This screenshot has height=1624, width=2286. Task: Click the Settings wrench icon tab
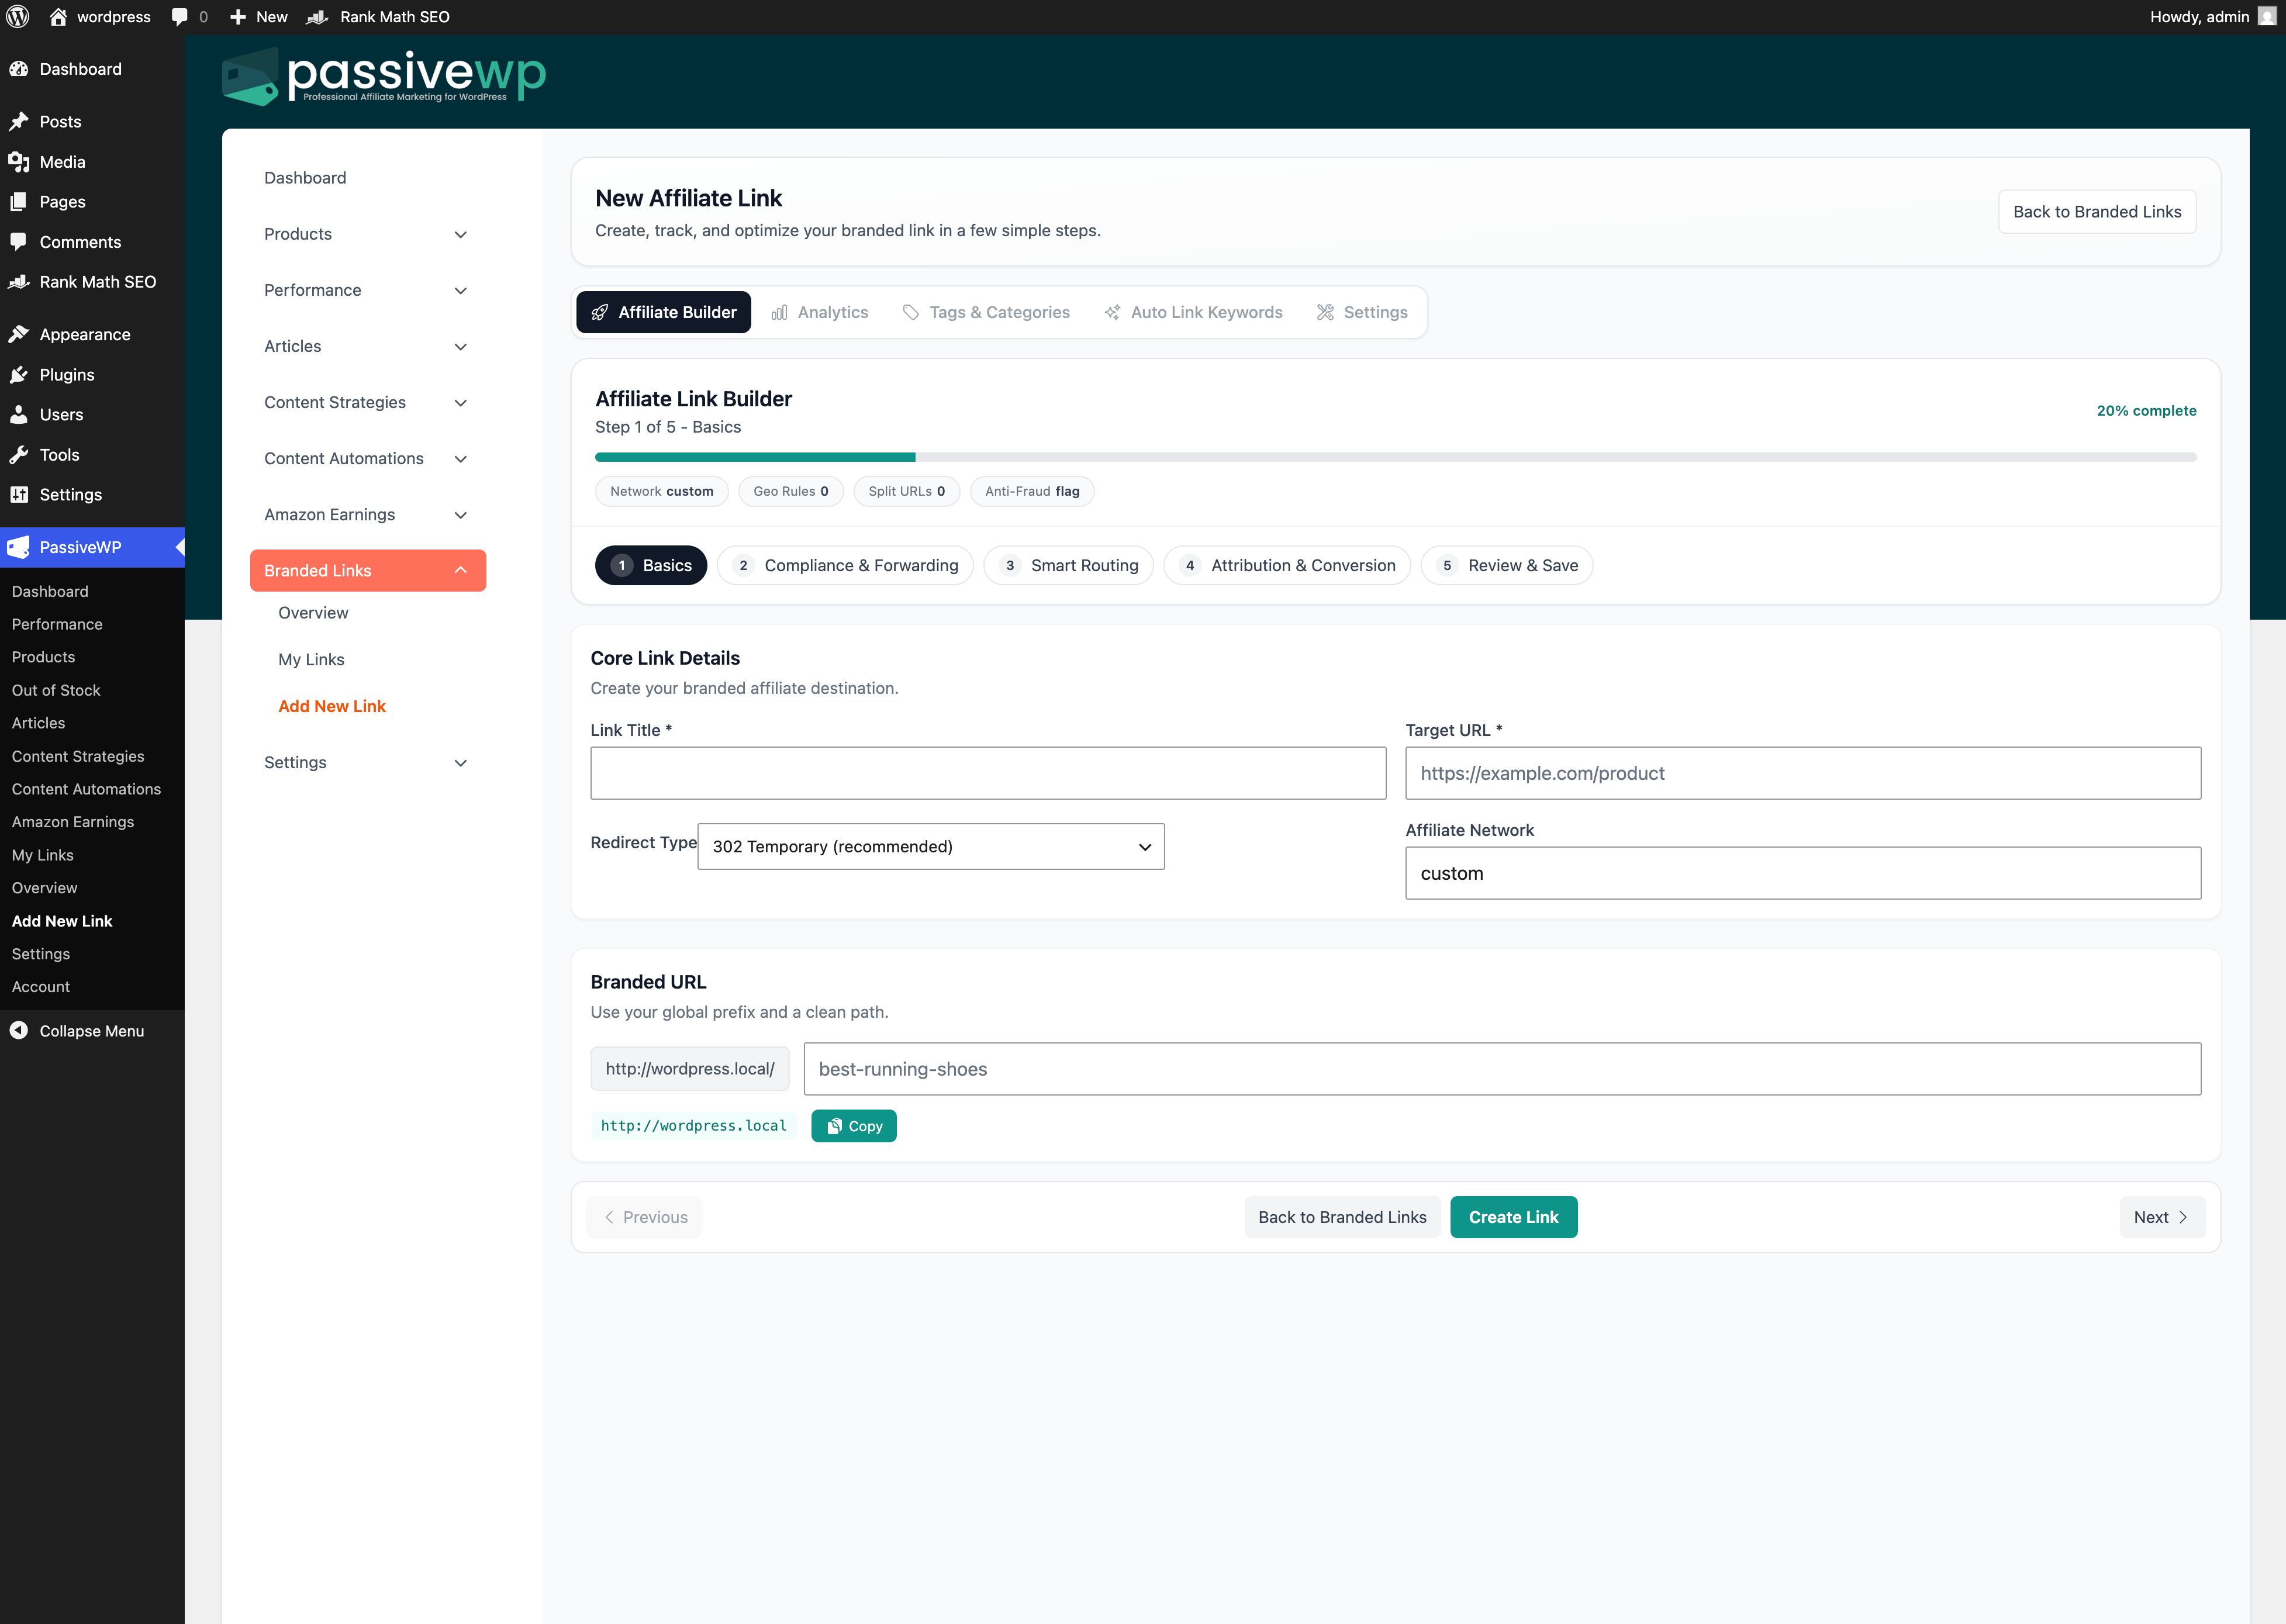[1325, 312]
